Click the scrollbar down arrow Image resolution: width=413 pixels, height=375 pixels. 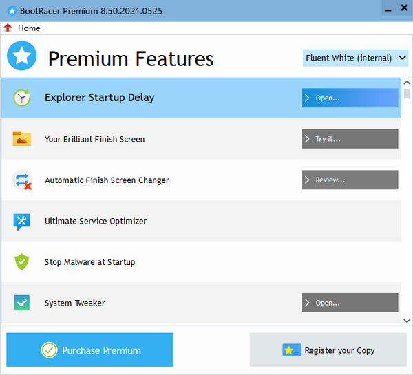pyautogui.click(x=407, y=319)
